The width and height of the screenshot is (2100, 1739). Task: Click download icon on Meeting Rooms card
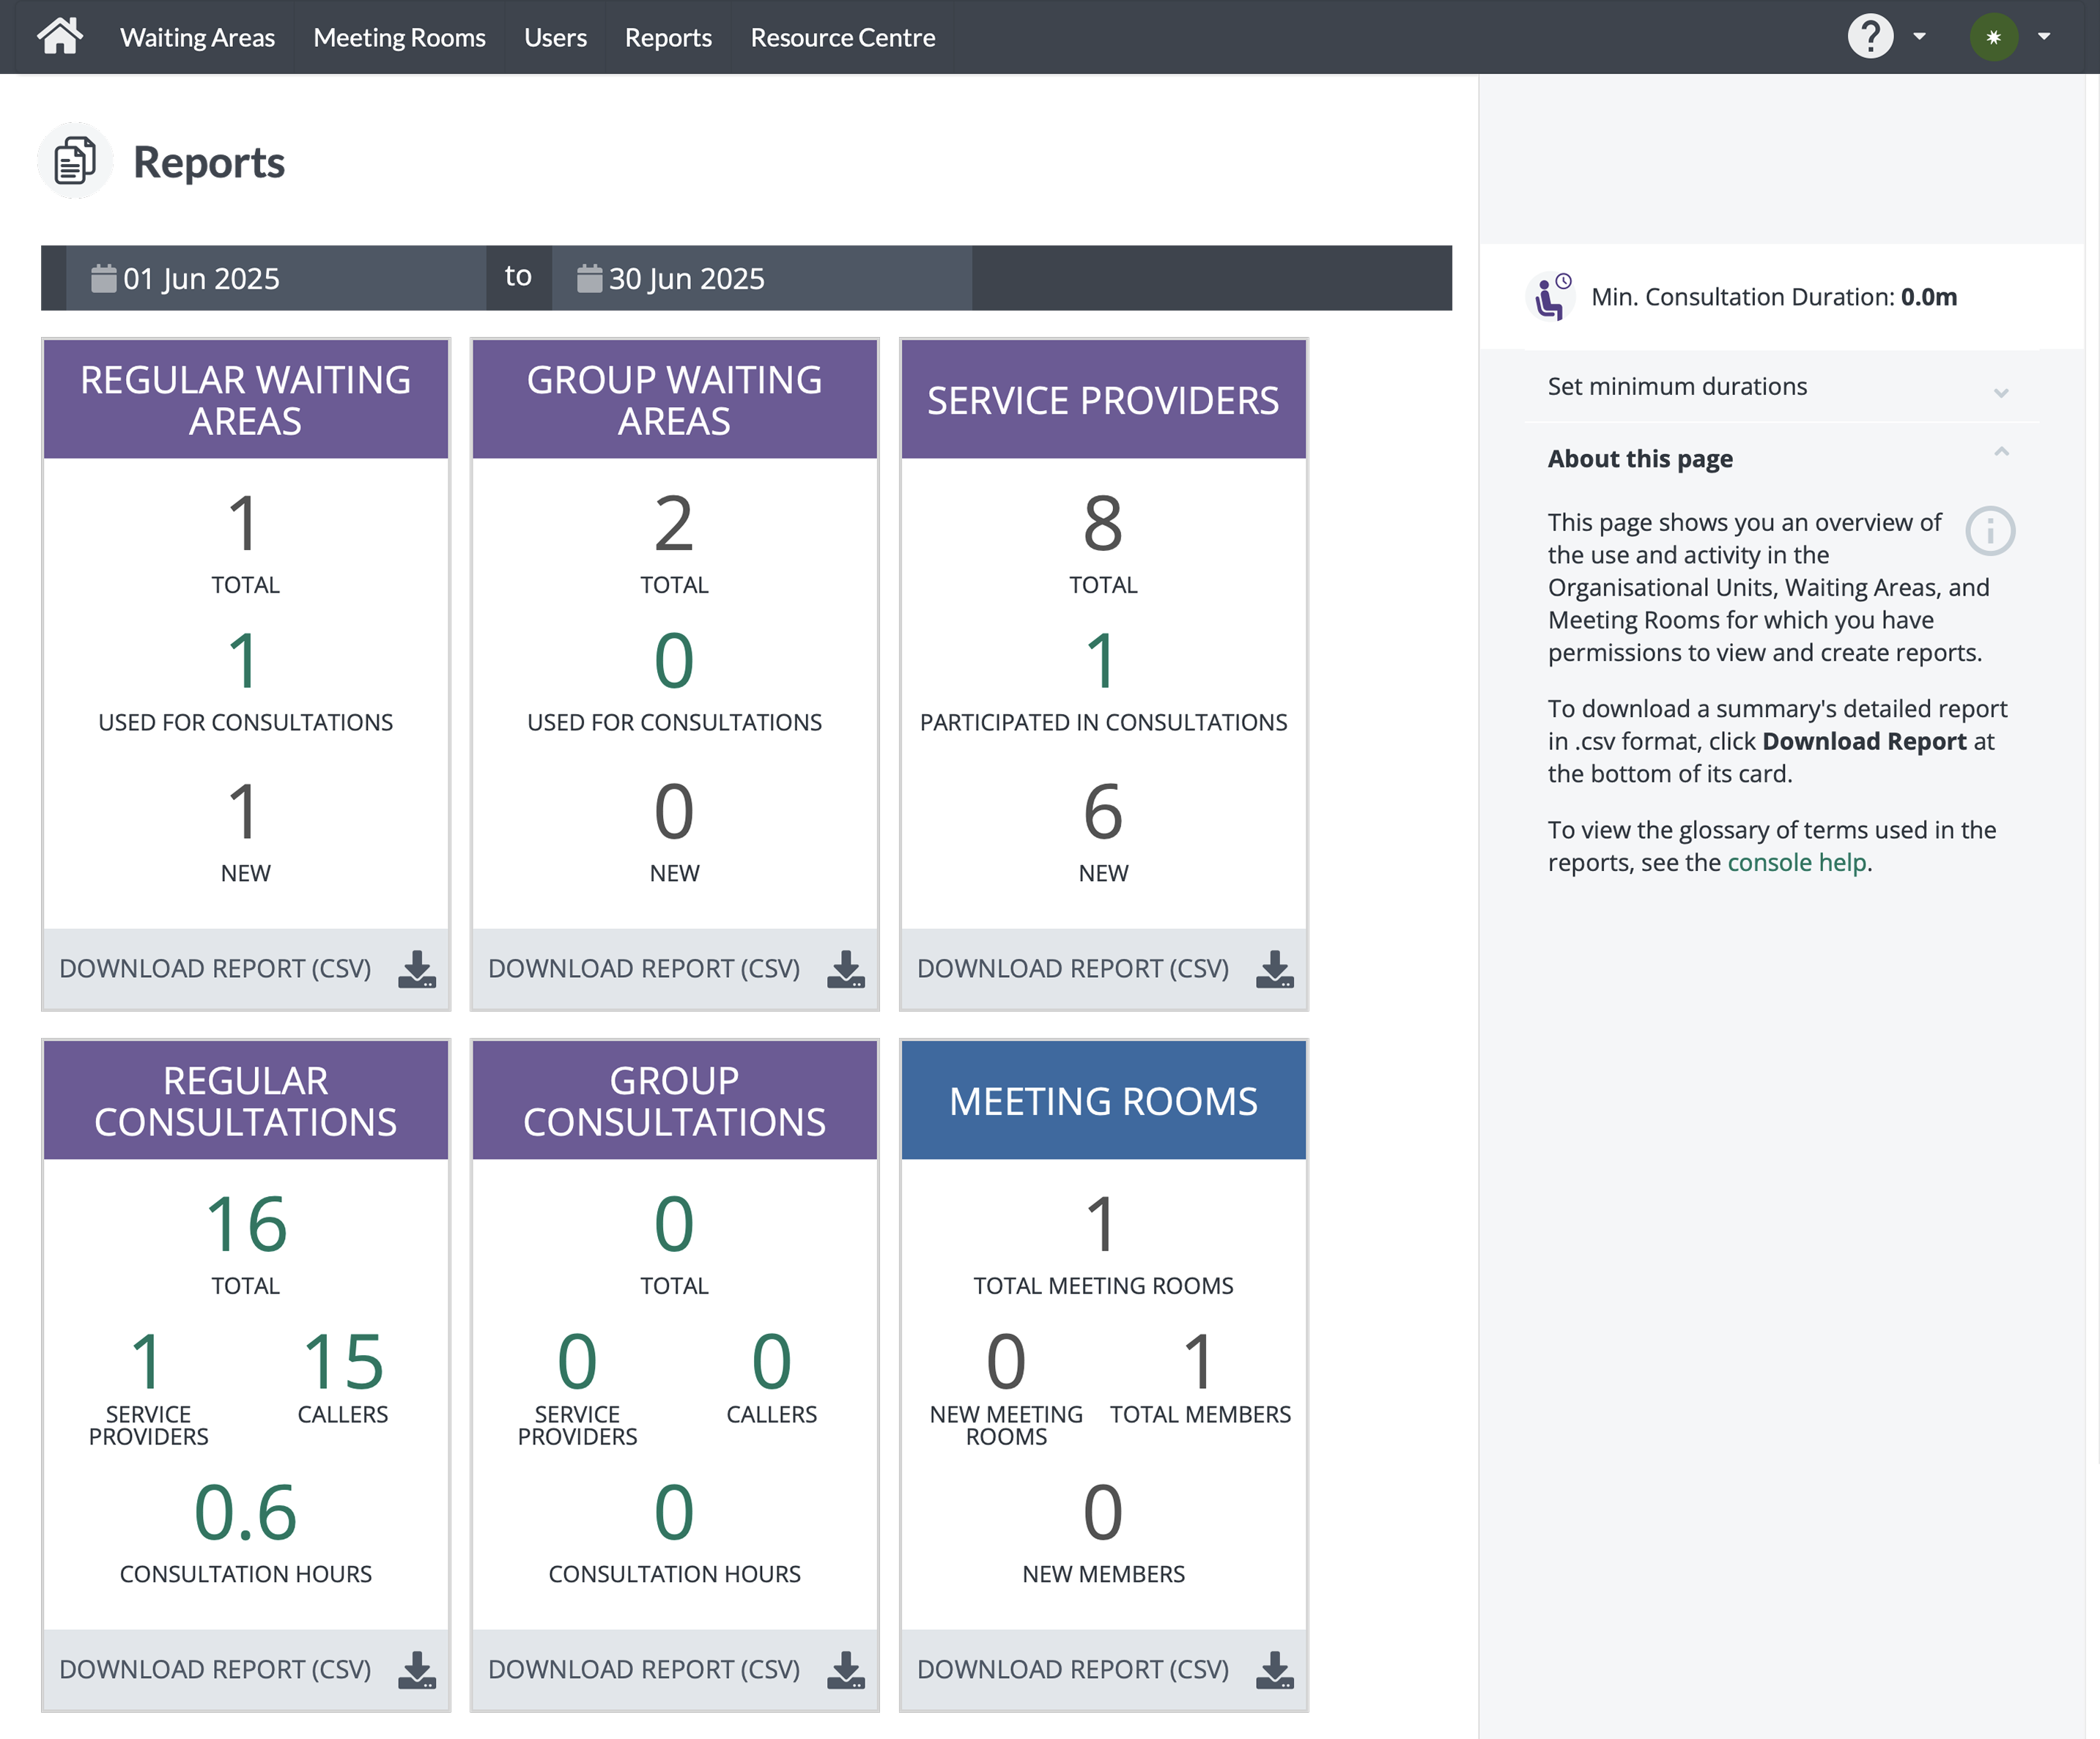[x=1274, y=1670]
